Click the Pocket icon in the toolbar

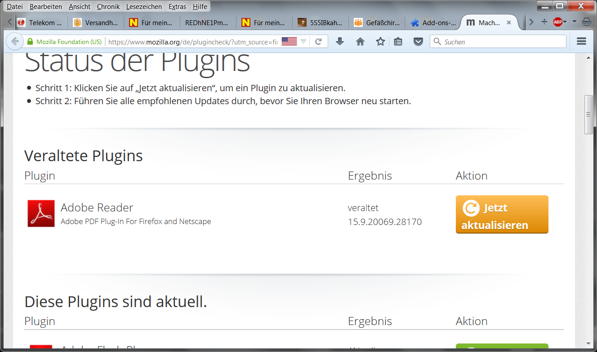click(418, 42)
